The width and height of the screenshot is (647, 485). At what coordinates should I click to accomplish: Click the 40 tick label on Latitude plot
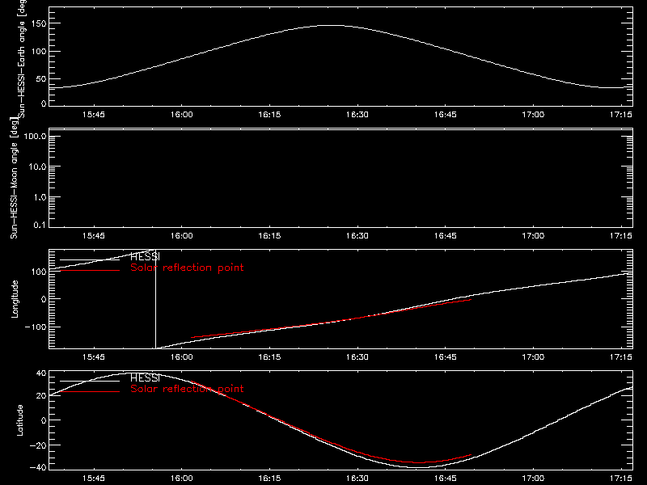41,373
